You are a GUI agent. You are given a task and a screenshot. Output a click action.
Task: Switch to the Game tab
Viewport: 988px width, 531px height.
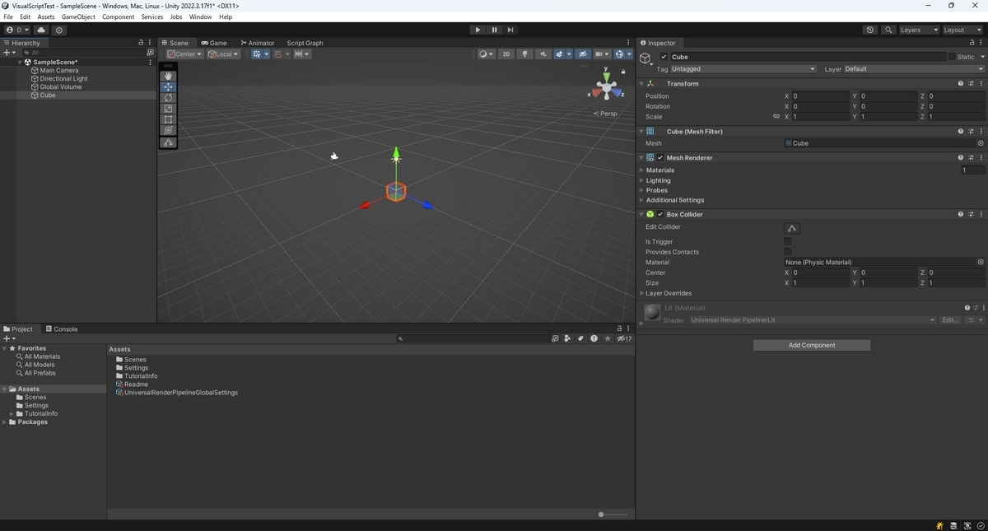[214, 43]
